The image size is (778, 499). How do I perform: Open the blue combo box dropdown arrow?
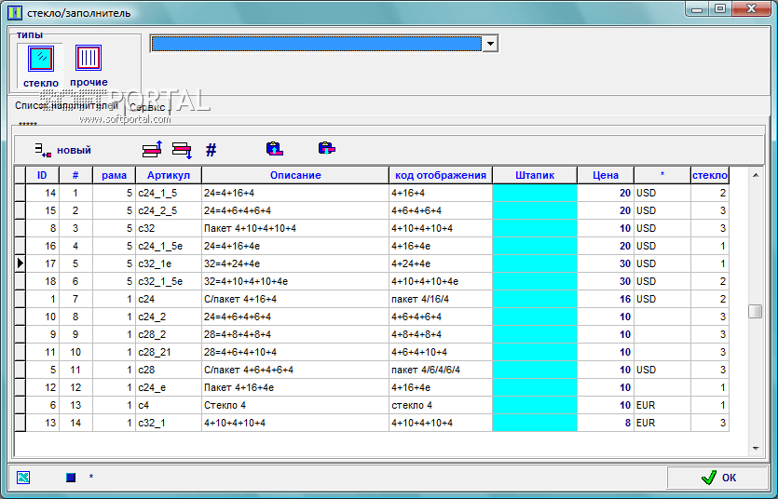490,44
